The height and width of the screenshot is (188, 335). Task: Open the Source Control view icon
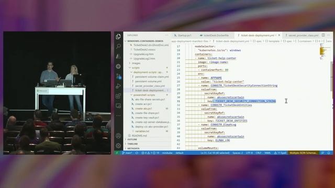(119, 76)
